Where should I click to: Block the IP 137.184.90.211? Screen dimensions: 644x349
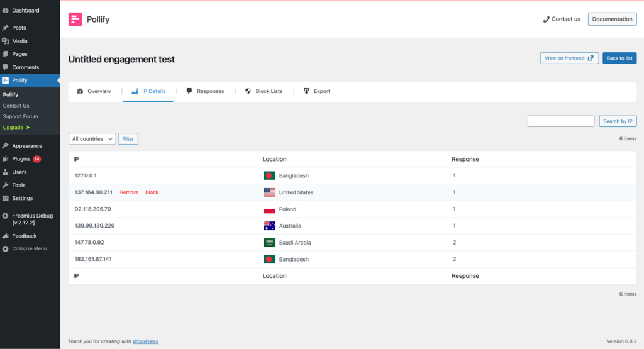coord(152,192)
